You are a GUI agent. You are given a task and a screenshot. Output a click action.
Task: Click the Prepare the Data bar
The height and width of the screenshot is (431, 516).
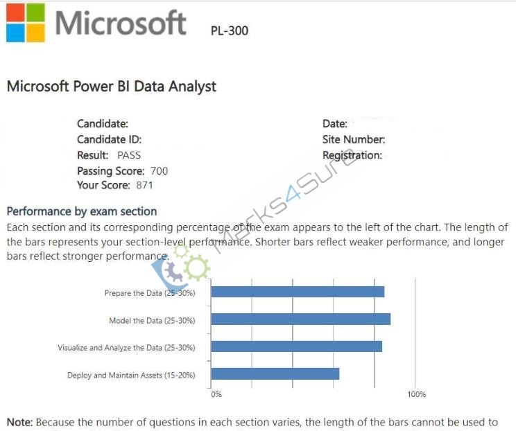(298, 292)
